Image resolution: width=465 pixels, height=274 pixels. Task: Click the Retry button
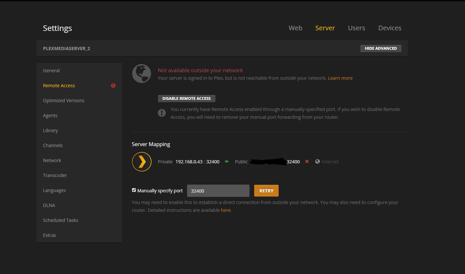pos(266,191)
